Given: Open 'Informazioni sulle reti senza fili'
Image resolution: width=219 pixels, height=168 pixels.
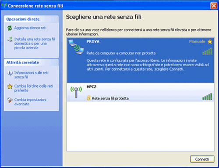Looking at the screenshot, I should [31, 75].
